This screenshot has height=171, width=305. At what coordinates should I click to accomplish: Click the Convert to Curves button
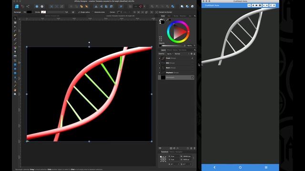(165, 12)
